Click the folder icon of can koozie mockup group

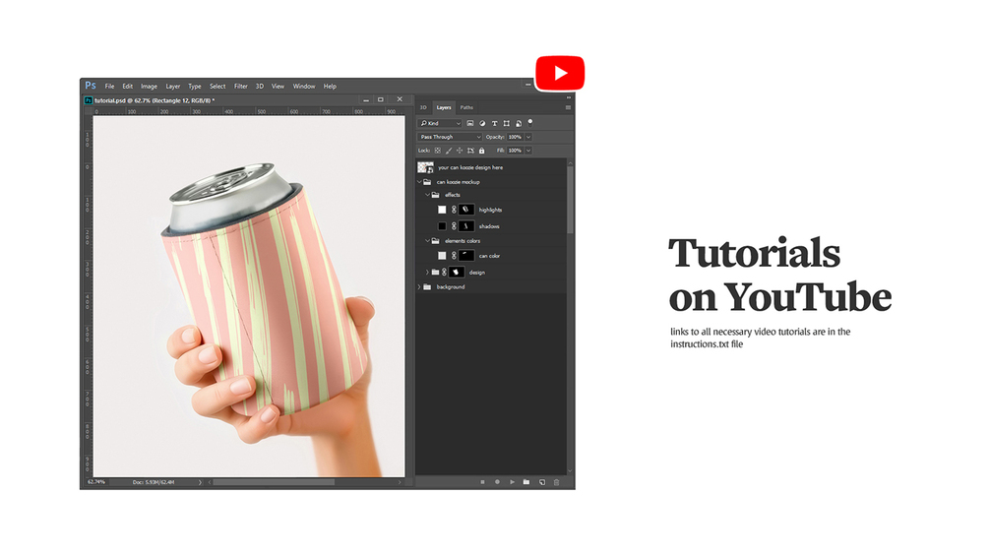pos(428,182)
